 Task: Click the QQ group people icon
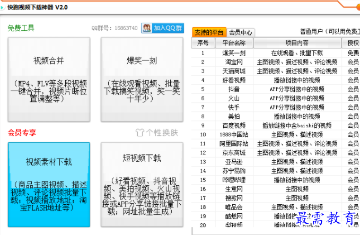(147, 28)
